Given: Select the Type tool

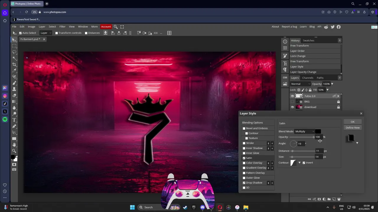Looking at the screenshot, I should coord(14,120).
